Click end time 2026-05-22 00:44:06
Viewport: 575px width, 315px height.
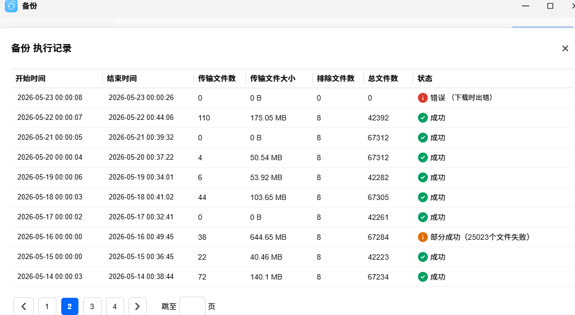[141, 117]
